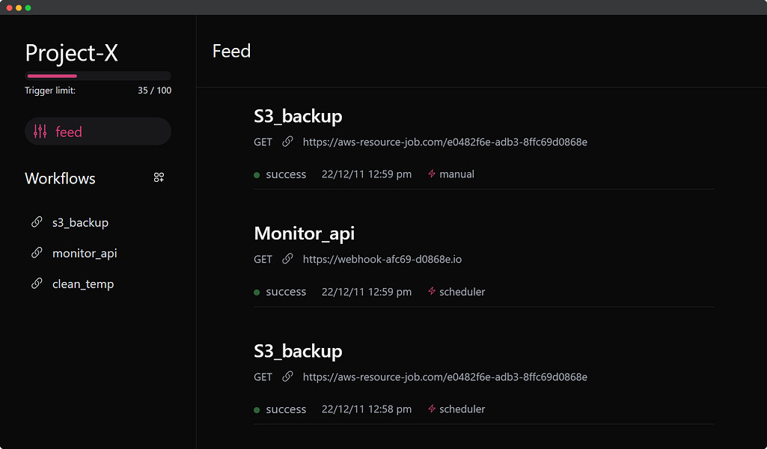The width and height of the screenshot is (767, 449).
Task: Click the trigger limit progress bar
Action: tap(98, 76)
